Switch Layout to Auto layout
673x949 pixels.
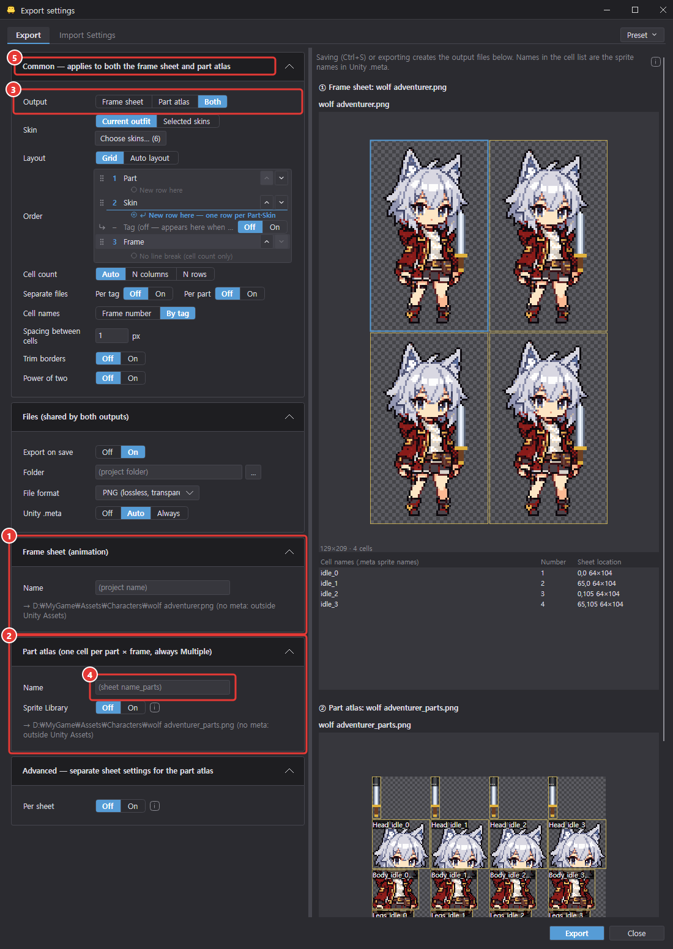tap(150, 158)
